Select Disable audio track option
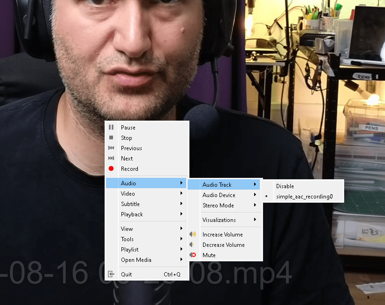 click(302, 186)
